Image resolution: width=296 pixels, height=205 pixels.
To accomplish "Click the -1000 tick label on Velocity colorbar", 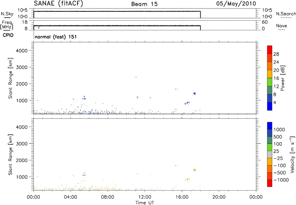I will [281, 180].
